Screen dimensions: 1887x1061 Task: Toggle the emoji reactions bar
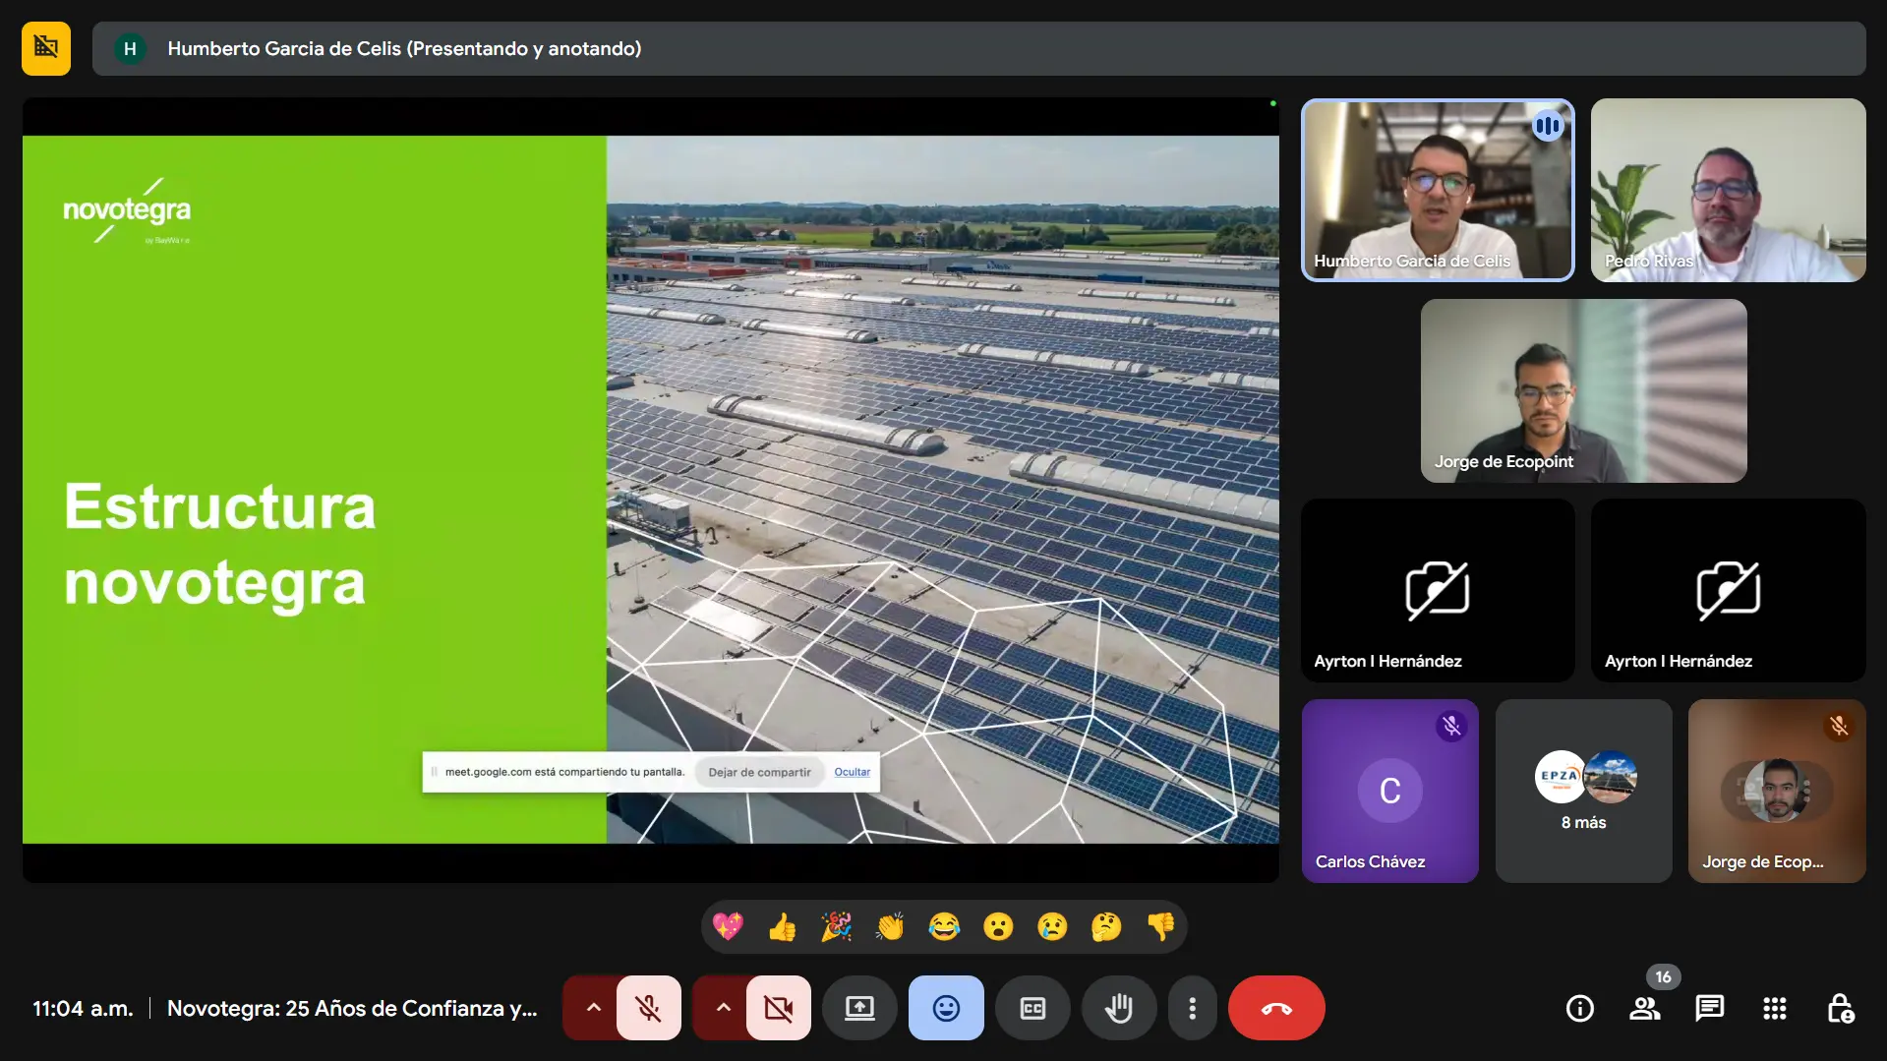pos(946,1008)
